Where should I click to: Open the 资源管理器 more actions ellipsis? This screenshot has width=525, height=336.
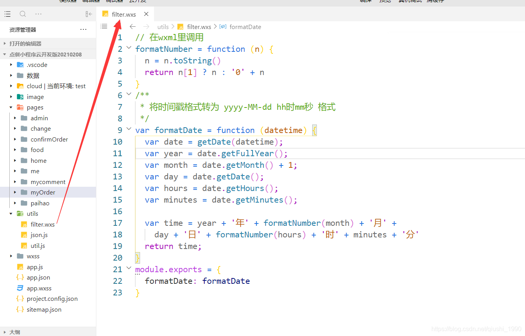click(x=83, y=29)
